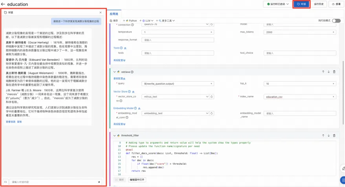Refresh the connection list icon
The width and height of the screenshot is (345, 187).
click(212, 24)
